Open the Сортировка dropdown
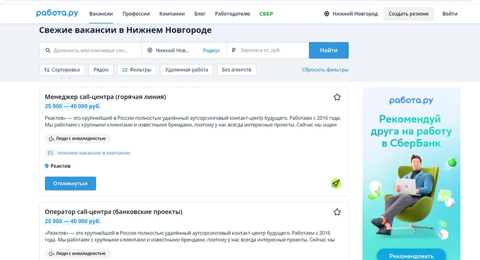This screenshot has width=480, height=260. (x=62, y=70)
